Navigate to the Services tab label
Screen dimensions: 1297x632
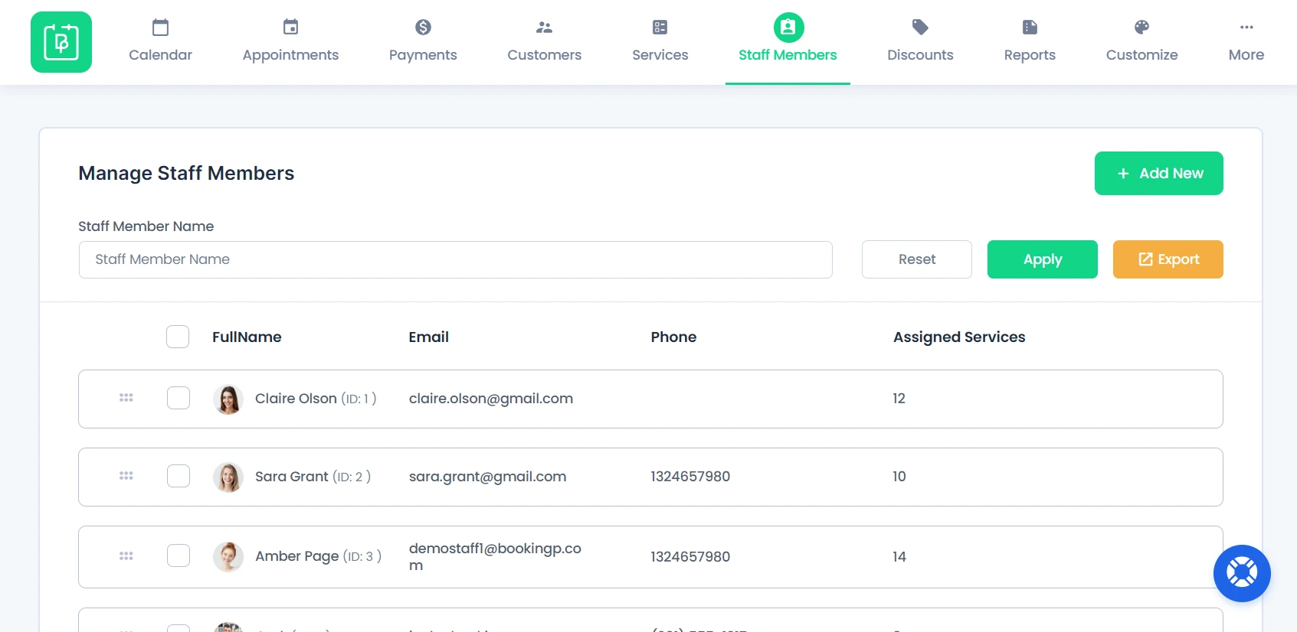click(660, 55)
